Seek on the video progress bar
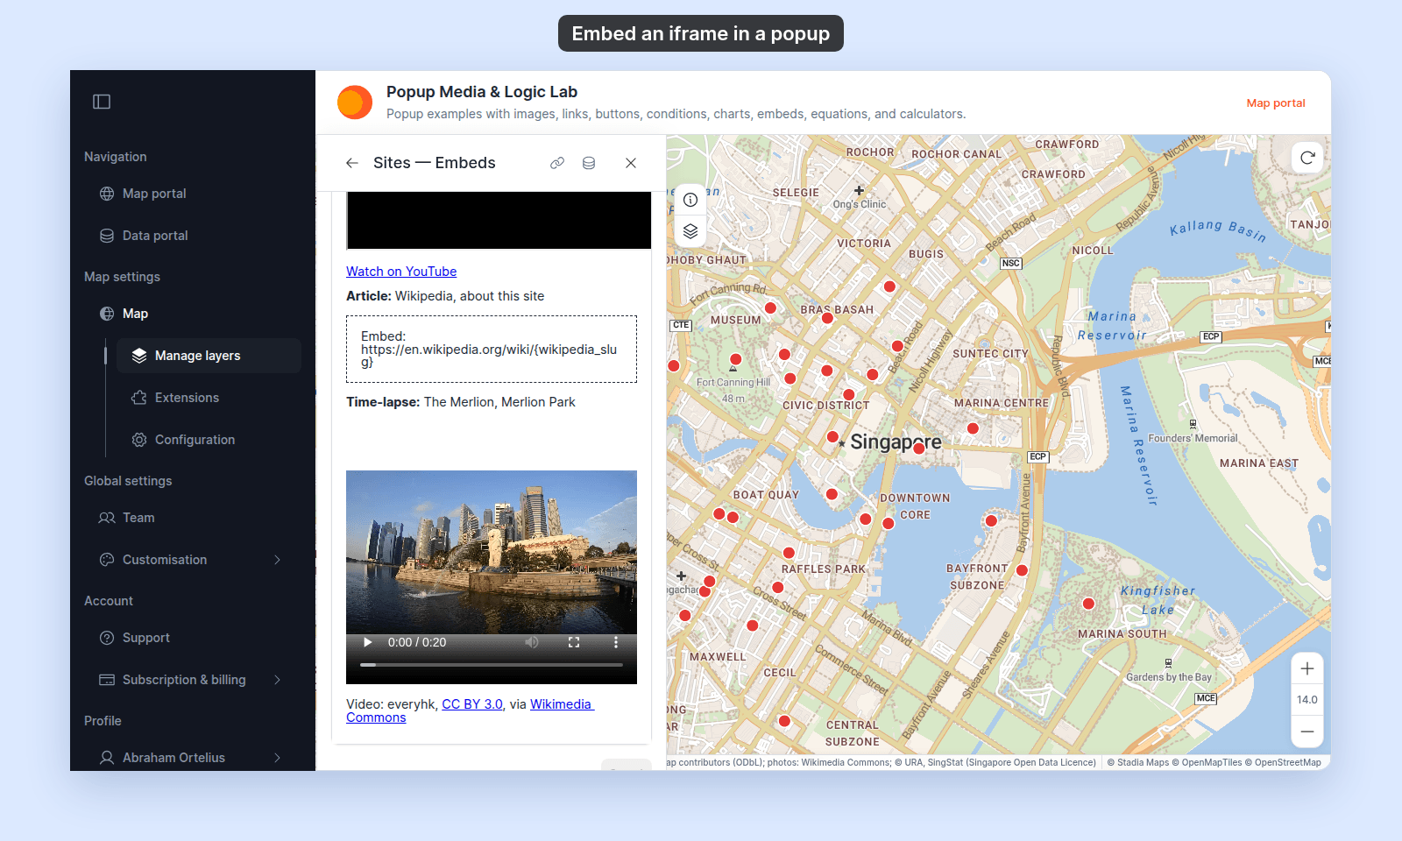The image size is (1402, 841). (492, 665)
